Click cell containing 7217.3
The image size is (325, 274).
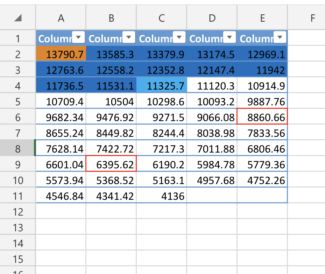tap(162, 148)
